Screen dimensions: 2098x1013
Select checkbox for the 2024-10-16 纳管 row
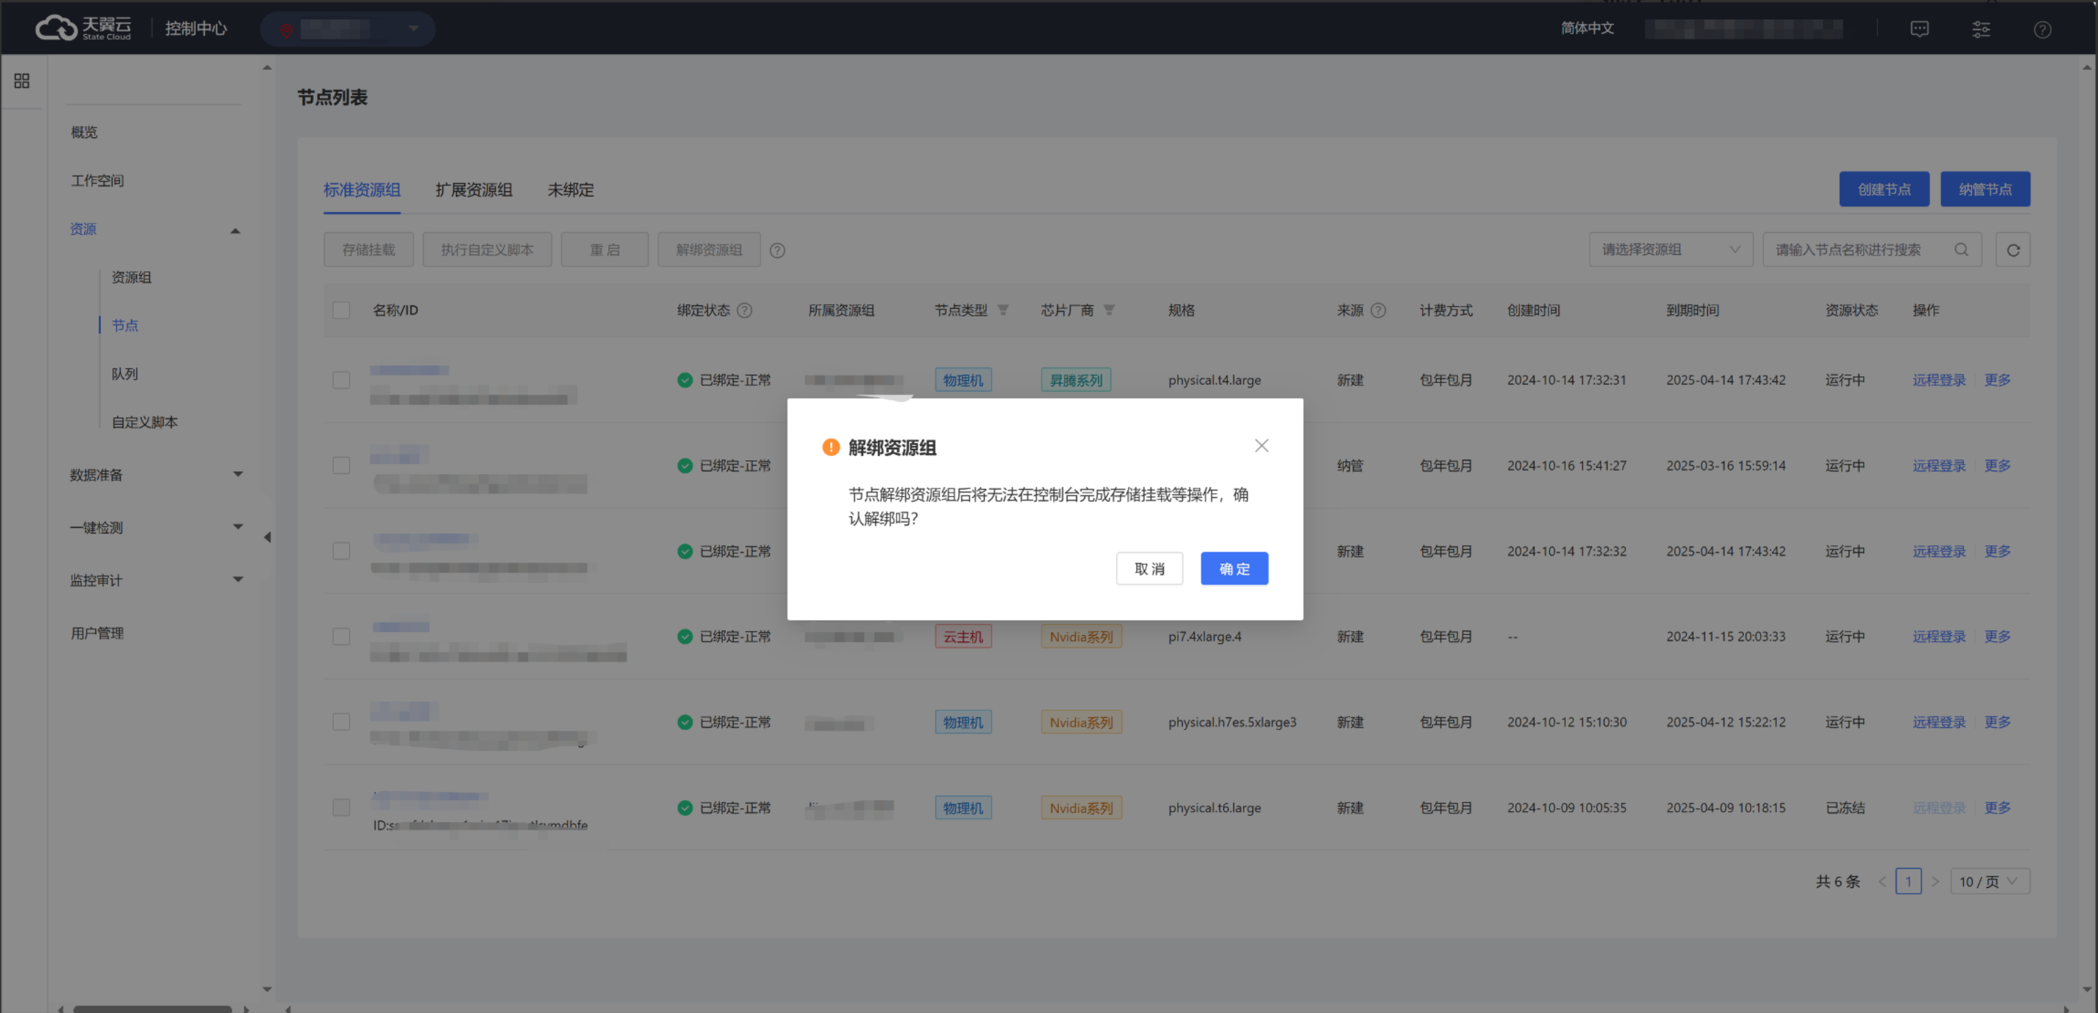pyautogui.click(x=341, y=466)
